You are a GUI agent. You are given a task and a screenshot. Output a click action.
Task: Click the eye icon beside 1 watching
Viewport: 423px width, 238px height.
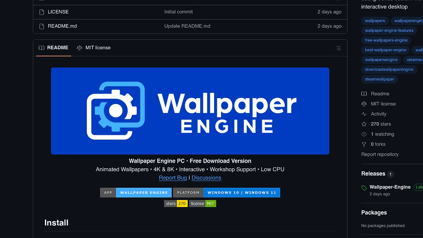click(x=364, y=134)
